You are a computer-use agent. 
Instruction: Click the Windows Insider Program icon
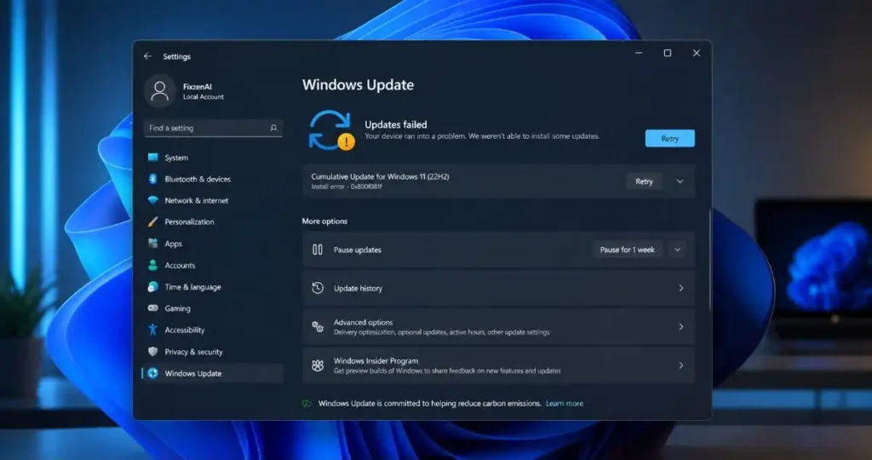(x=318, y=365)
